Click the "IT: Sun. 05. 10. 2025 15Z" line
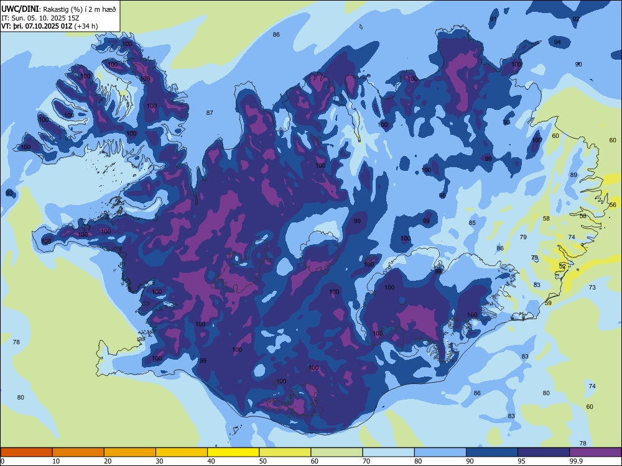The image size is (622, 466). pyautogui.click(x=40, y=18)
